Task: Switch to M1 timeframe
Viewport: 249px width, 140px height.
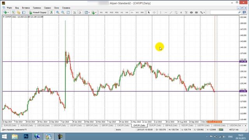Action: [101, 12]
